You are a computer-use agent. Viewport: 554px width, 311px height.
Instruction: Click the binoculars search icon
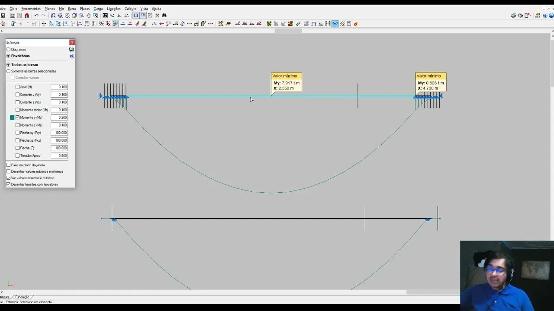point(164,16)
